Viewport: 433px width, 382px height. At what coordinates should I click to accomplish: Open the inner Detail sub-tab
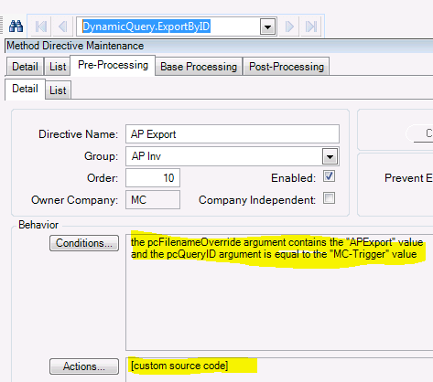click(25, 89)
